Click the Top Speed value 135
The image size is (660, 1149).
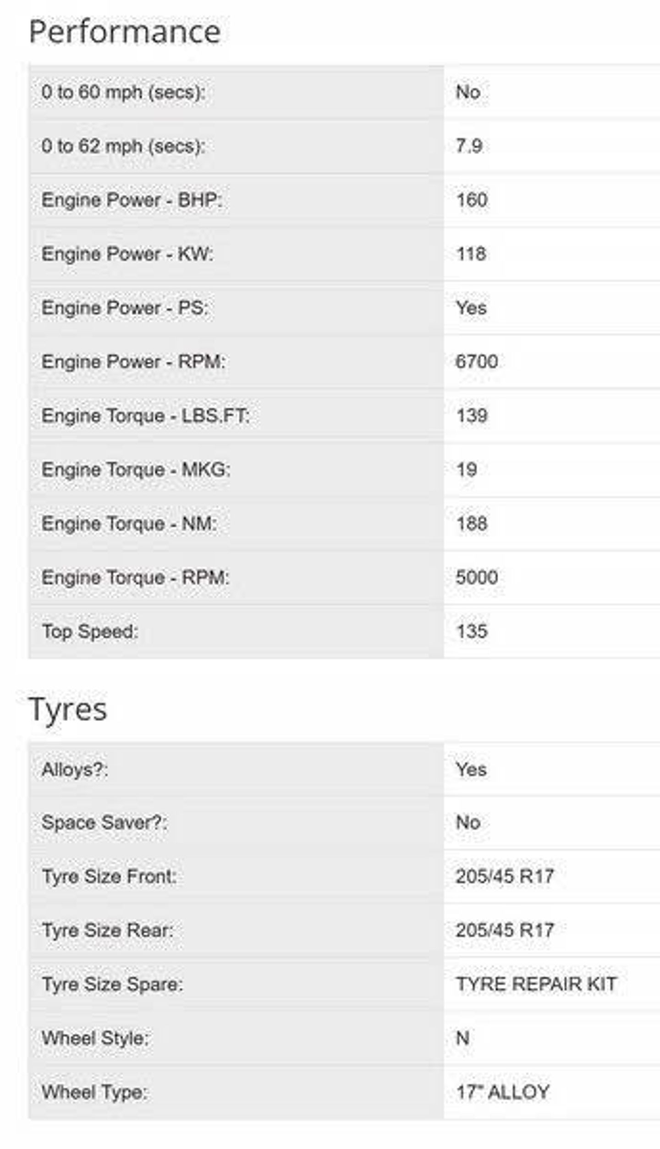472,631
